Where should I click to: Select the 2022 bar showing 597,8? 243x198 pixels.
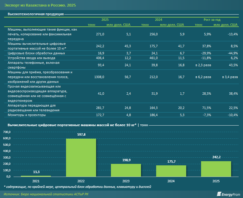point(81,157)
